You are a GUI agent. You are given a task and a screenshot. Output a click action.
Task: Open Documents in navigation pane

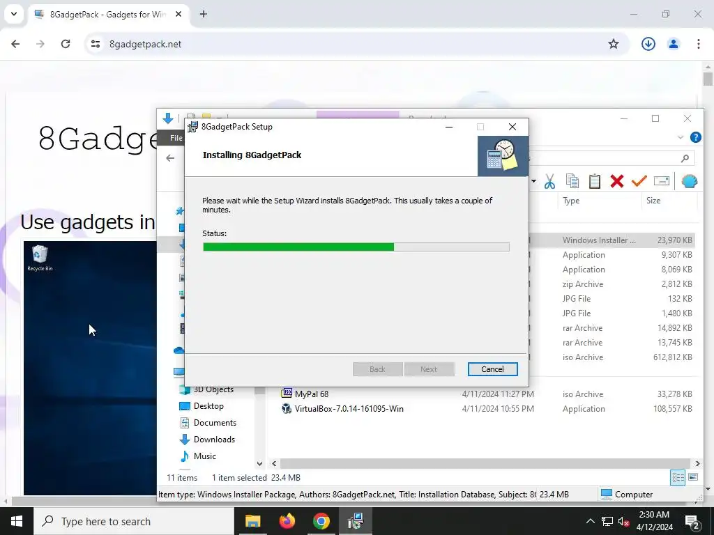click(215, 423)
